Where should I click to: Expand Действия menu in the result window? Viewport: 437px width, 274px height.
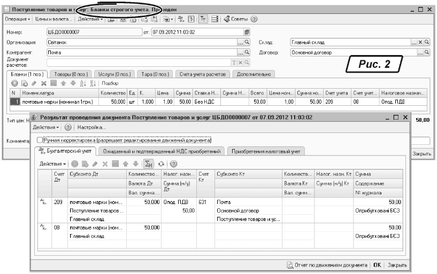(46, 128)
